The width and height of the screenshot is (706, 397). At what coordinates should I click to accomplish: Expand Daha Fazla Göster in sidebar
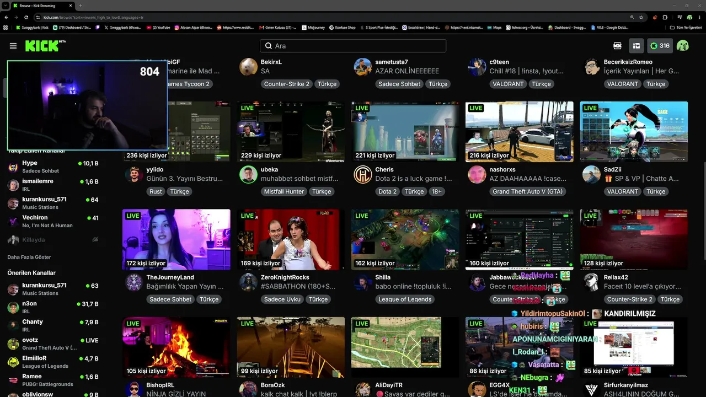[29, 257]
